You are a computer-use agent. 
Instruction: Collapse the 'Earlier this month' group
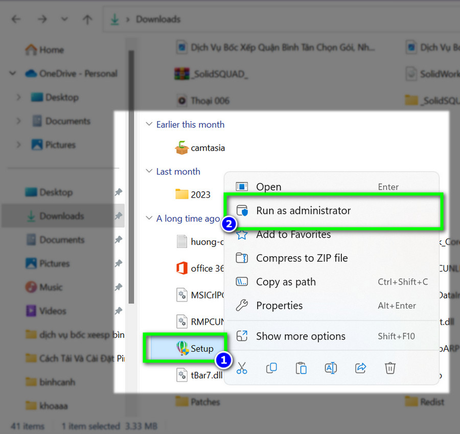149,125
